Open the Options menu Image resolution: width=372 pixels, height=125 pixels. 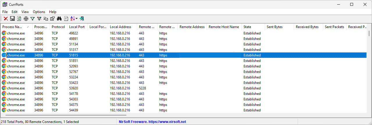pos(39,12)
